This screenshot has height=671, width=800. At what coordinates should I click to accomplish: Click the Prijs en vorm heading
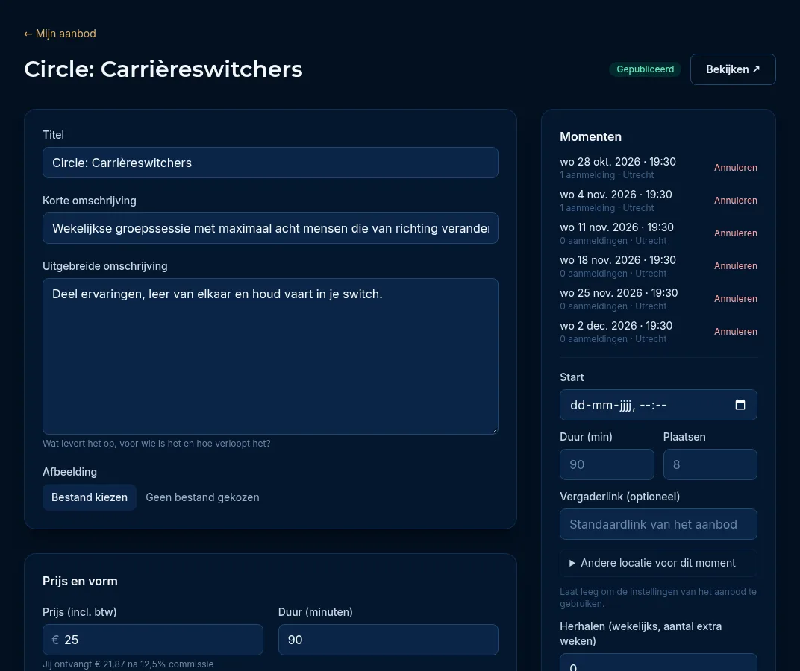point(80,582)
